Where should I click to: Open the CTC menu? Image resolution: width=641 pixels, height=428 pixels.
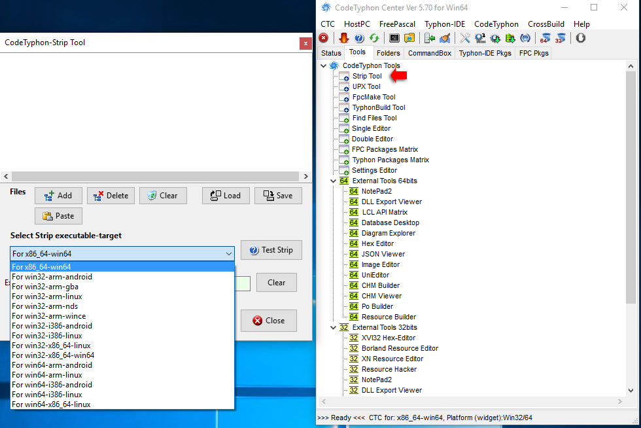(x=328, y=24)
